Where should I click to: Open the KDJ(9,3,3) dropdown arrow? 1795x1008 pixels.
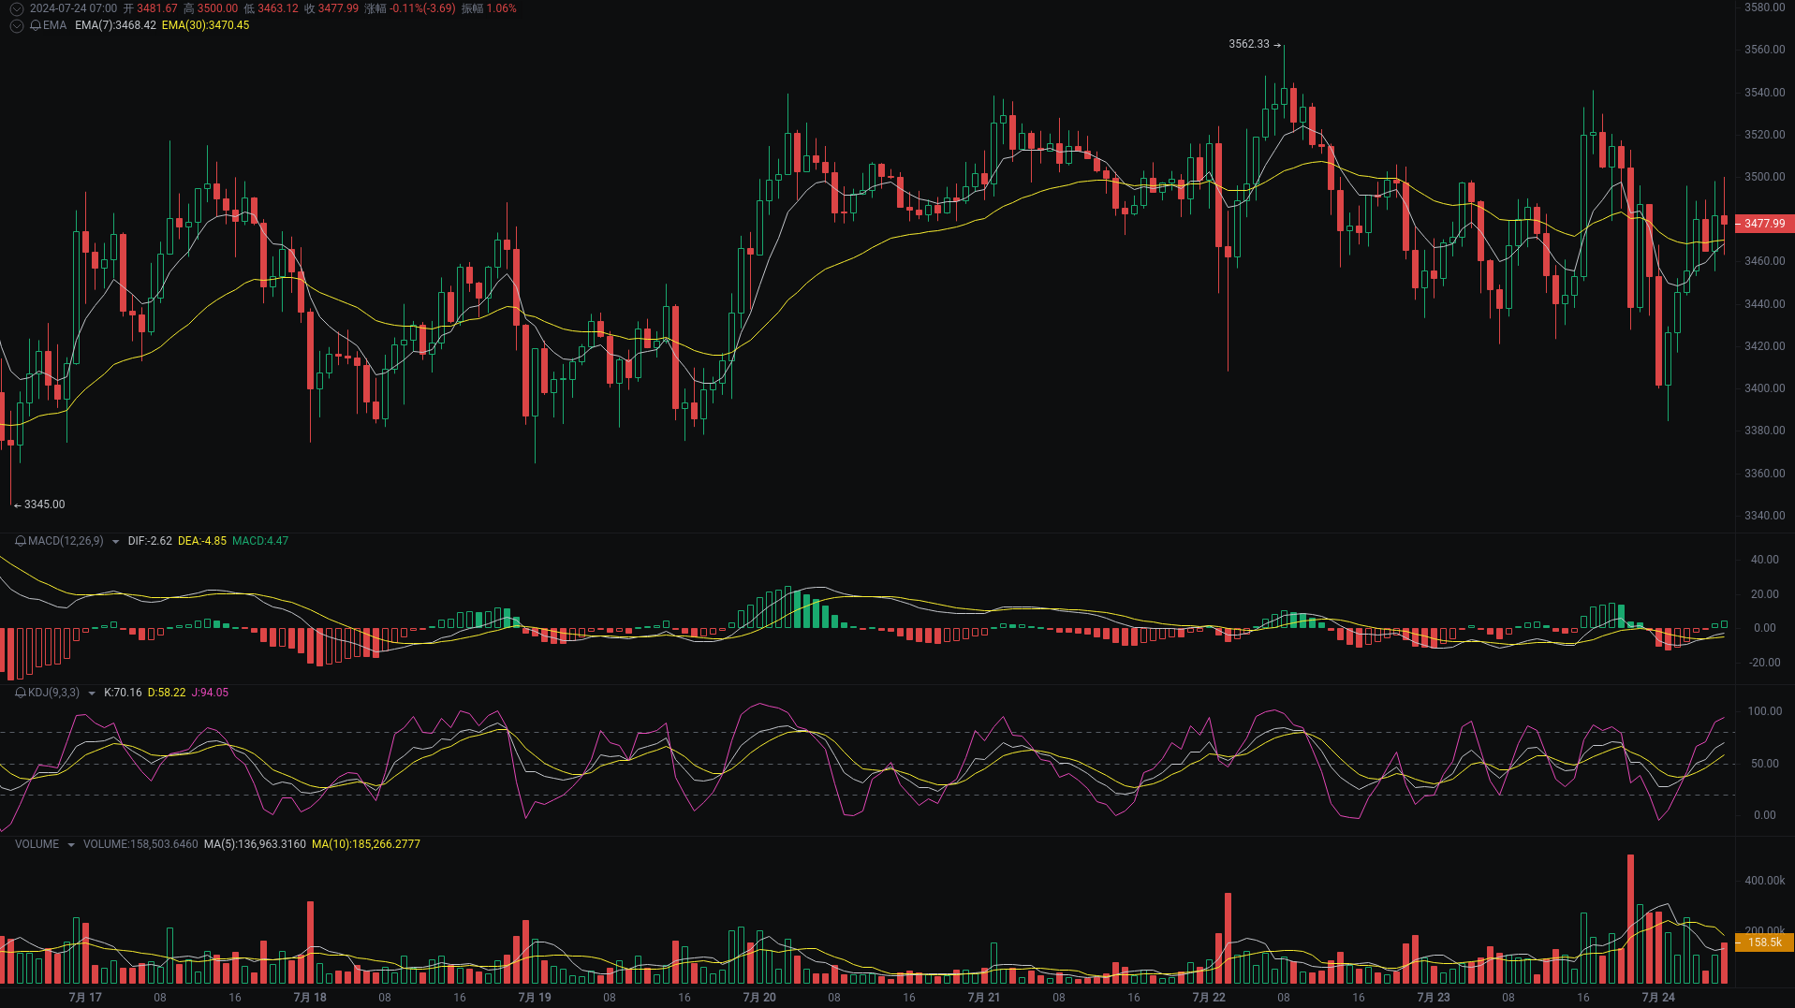coord(91,693)
